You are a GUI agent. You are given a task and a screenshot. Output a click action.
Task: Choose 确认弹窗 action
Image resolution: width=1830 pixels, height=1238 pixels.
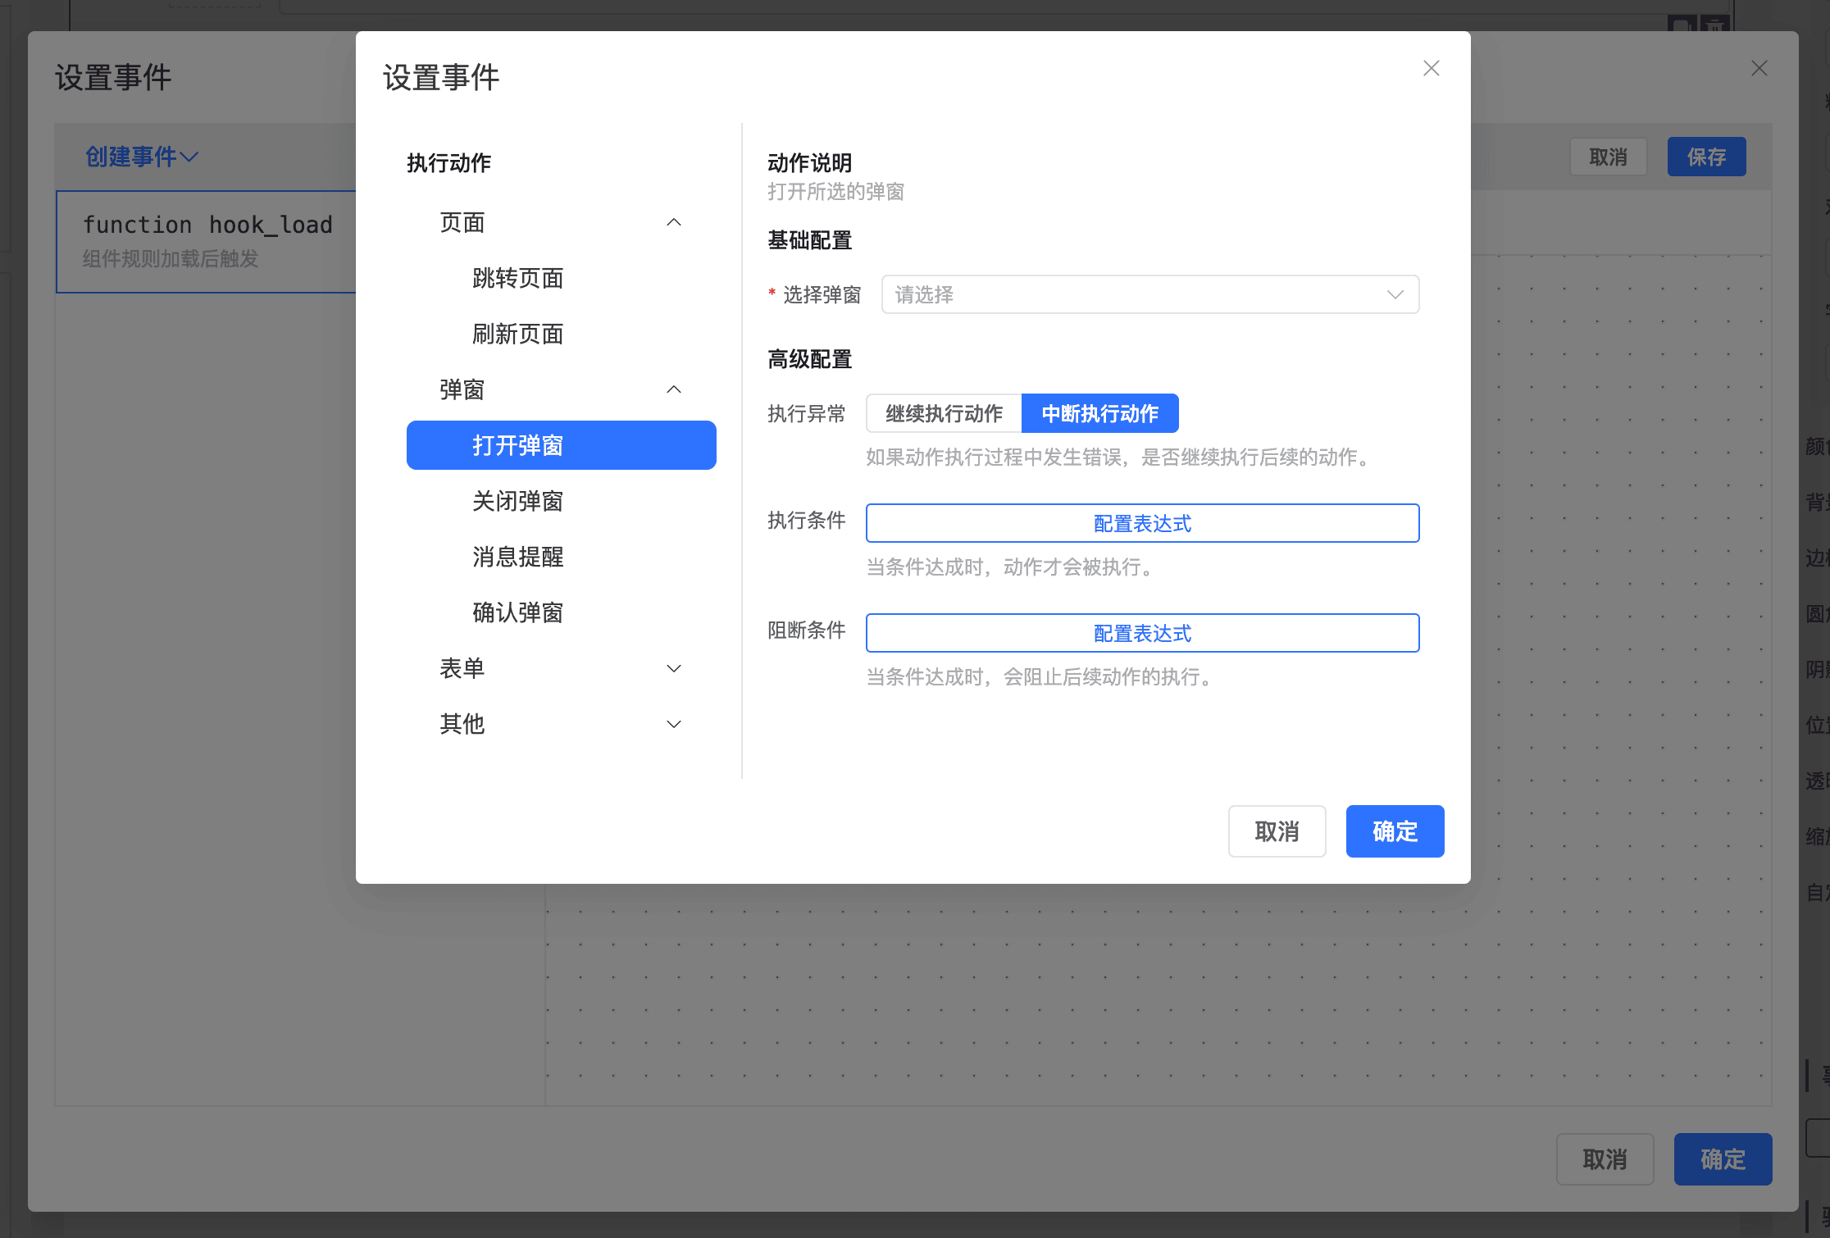[x=517, y=612]
